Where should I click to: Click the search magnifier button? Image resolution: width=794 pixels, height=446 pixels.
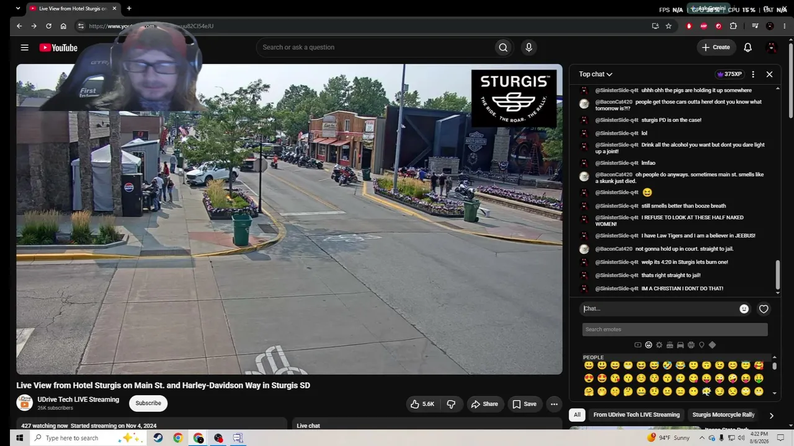(x=503, y=48)
